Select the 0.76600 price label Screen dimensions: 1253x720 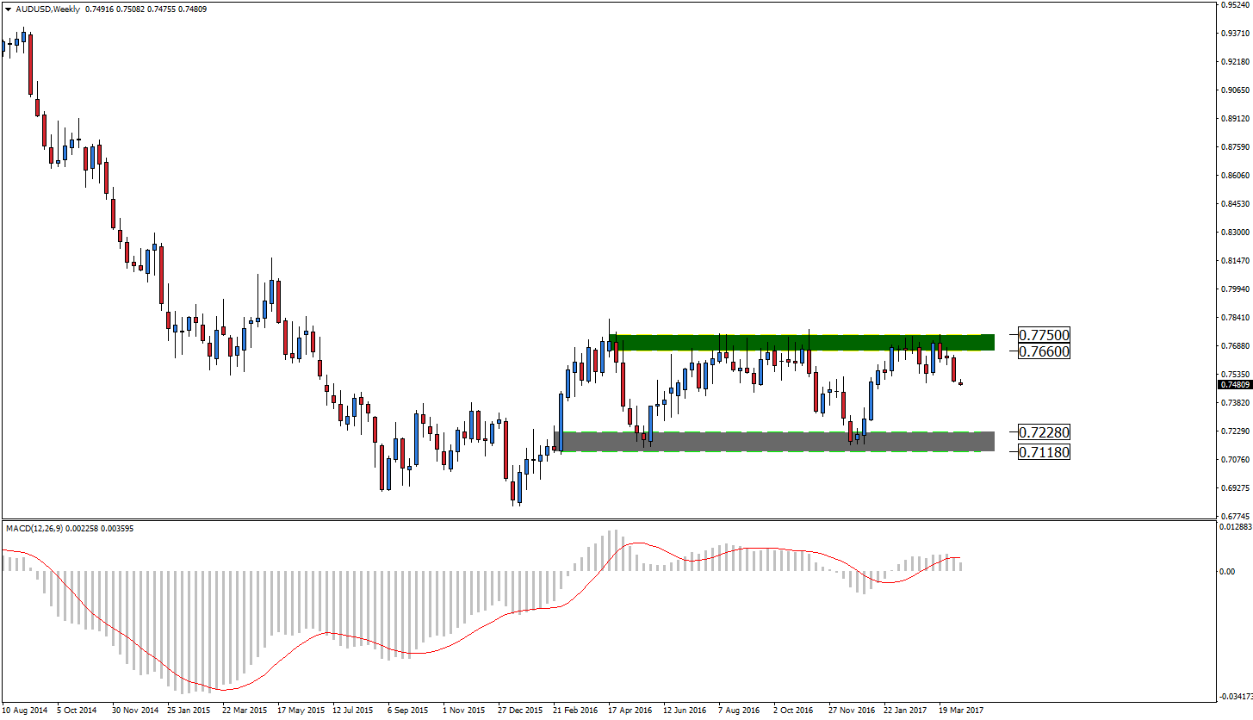(1044, 351)
